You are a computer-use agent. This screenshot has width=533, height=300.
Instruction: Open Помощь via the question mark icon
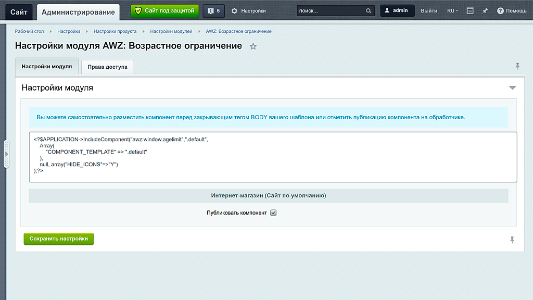pyautogui.click(x=500, y=10)
